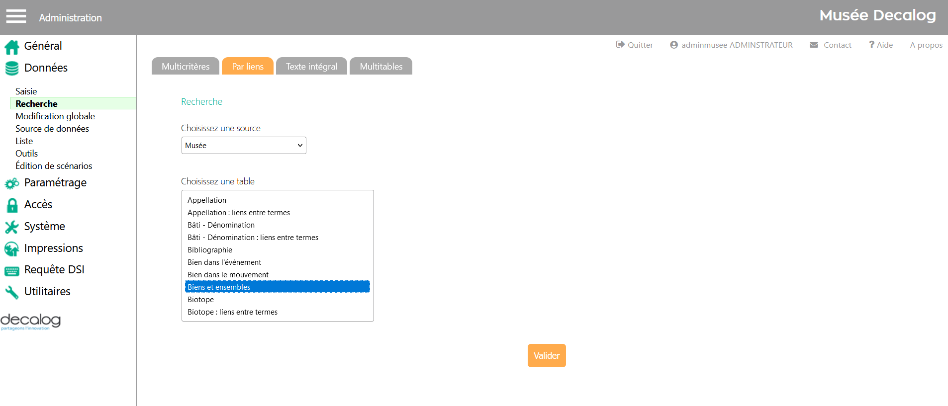Click the Général house icon

pyautogui.click(x=12, y=47)
